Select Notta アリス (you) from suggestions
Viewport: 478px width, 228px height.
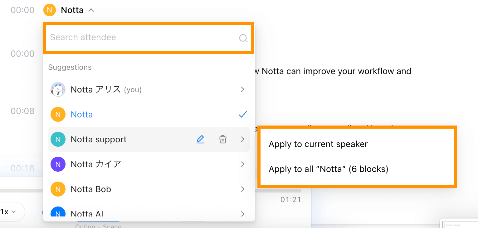point(149,89)
